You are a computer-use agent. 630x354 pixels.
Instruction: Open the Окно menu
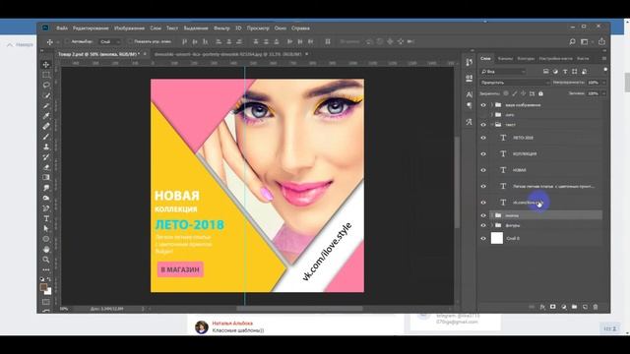(280, 29)
